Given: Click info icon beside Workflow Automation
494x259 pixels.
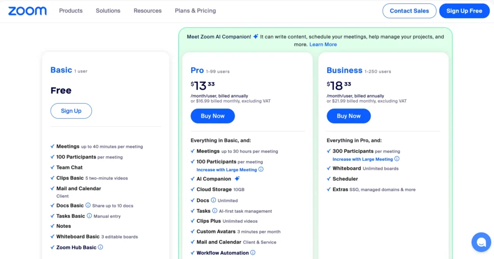Looking at the screenshot, I should pyautogui.click(x=253, y=252).
